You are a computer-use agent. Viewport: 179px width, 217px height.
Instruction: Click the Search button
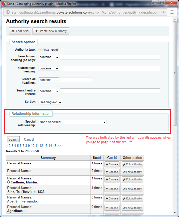click(13, 140)
